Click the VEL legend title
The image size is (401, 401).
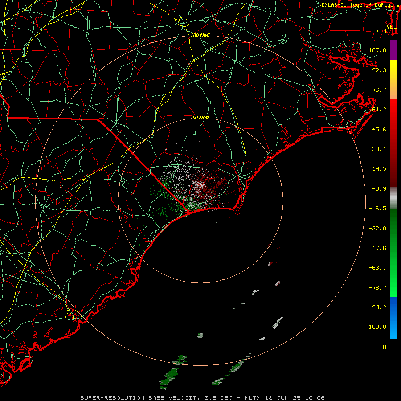391,27
